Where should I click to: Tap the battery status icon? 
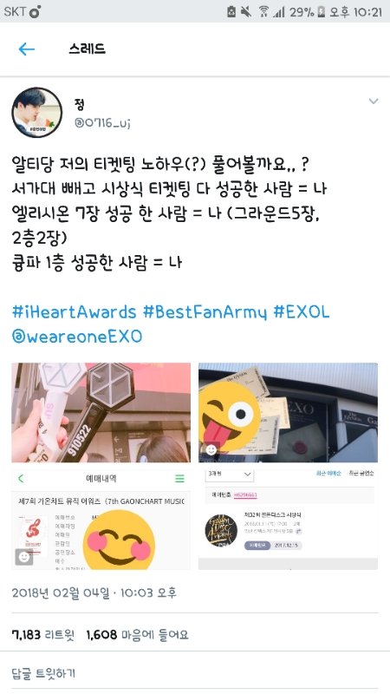click(322, 11)
